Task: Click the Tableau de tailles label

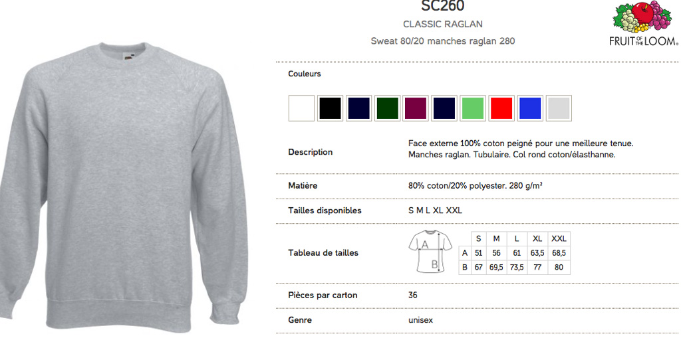Action: click(x=323, y=252)
